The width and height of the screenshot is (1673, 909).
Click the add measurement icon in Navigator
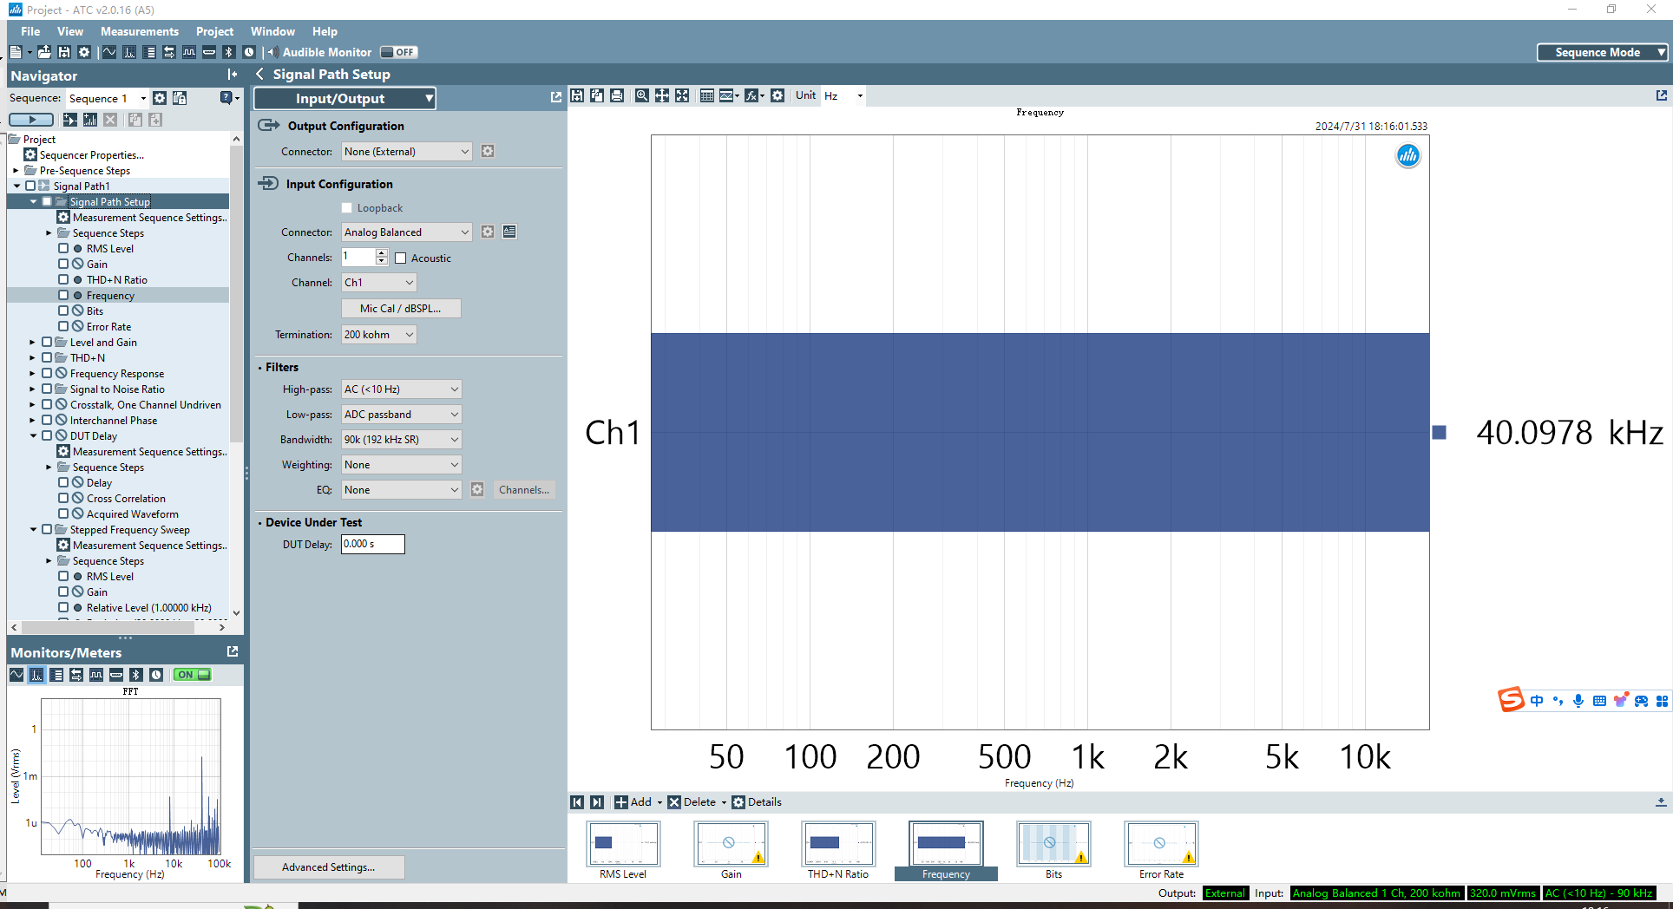(89, 120)
